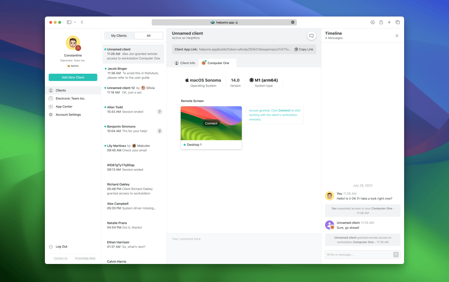Image resolution: width=449 pixels, height=282 pixels.
Task: Click the address bar page menu icon
Action: (x=293, y=22)
